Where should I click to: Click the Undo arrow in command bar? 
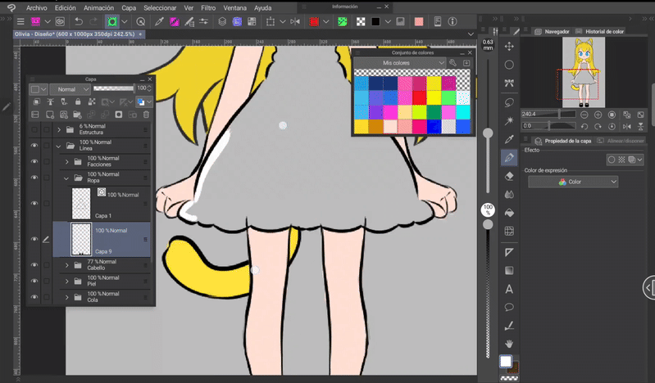(78, 21)
